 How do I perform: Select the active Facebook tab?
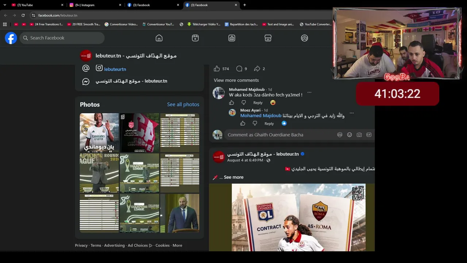pos(211,5)
